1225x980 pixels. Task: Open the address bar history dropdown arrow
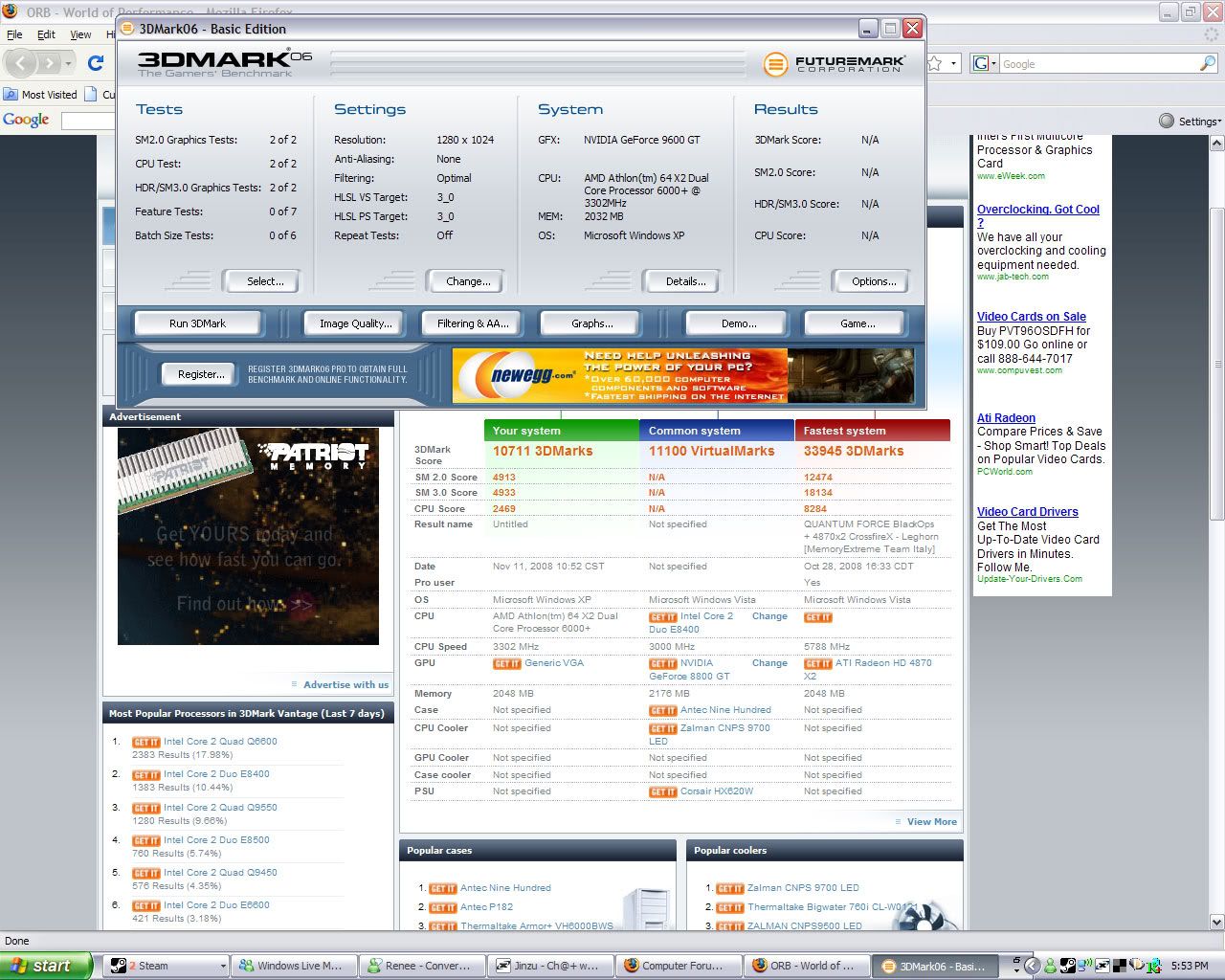pyautogui.click(x=954, y=63)
